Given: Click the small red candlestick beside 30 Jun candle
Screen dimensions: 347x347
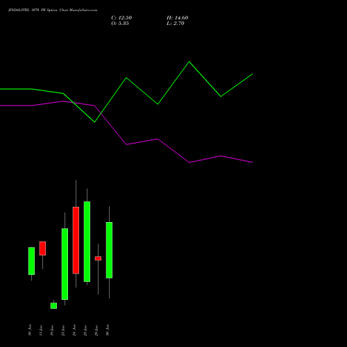Looking at the screenshot, I should pos(98,258).
